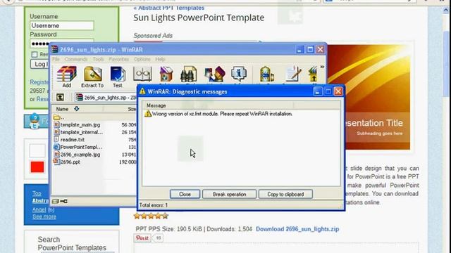
Task: Click the template preview thumbnail image
Action: click(x=369, y=97)
